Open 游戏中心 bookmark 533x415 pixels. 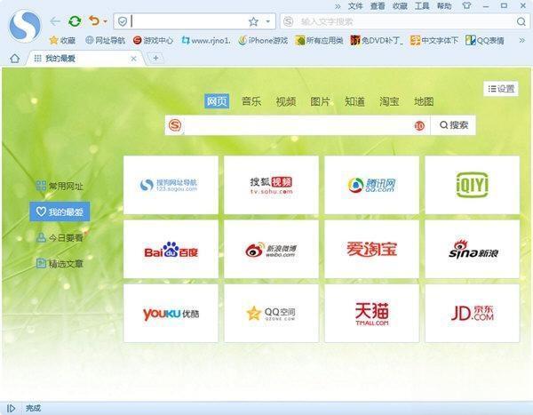(153, 41)
